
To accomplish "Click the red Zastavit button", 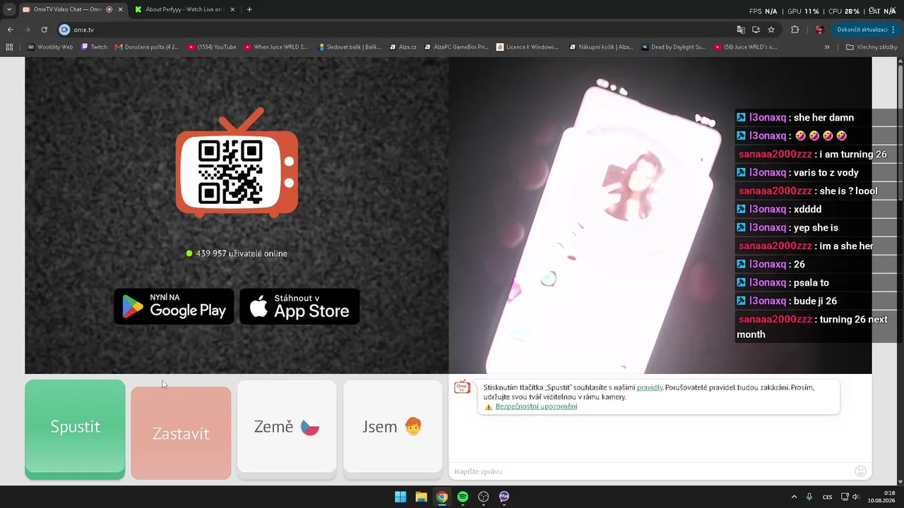I will 181,433.
